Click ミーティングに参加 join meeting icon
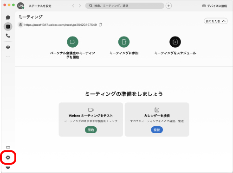 124,42
